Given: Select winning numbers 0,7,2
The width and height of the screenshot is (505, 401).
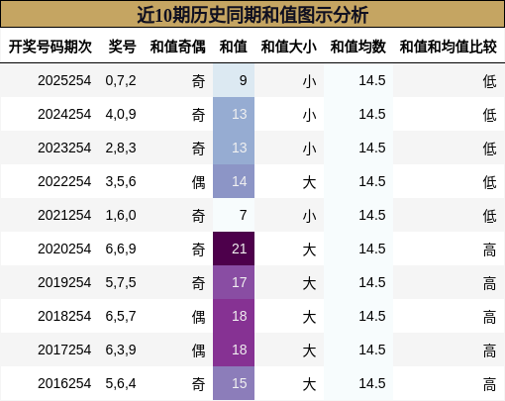Looking at the screenshot, I should click(121, 81).
